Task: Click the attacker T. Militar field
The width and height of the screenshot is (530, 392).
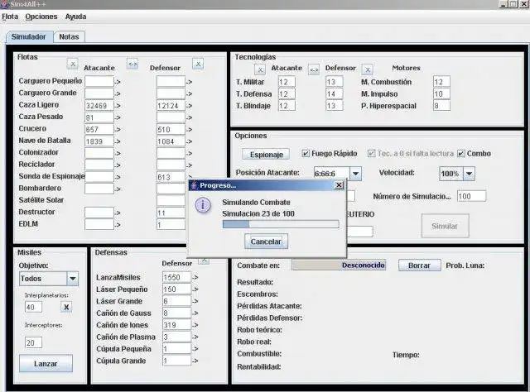Action: (x=287, y=82)
